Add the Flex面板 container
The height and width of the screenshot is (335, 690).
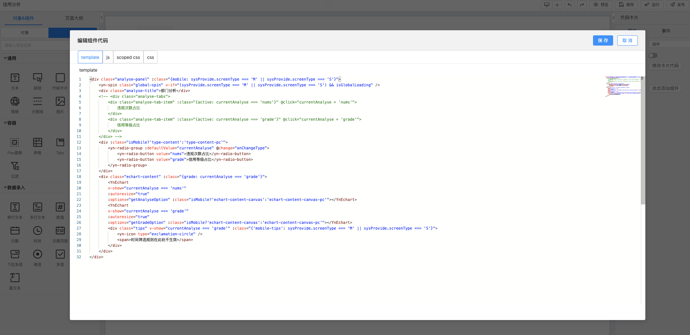(15, 146)
